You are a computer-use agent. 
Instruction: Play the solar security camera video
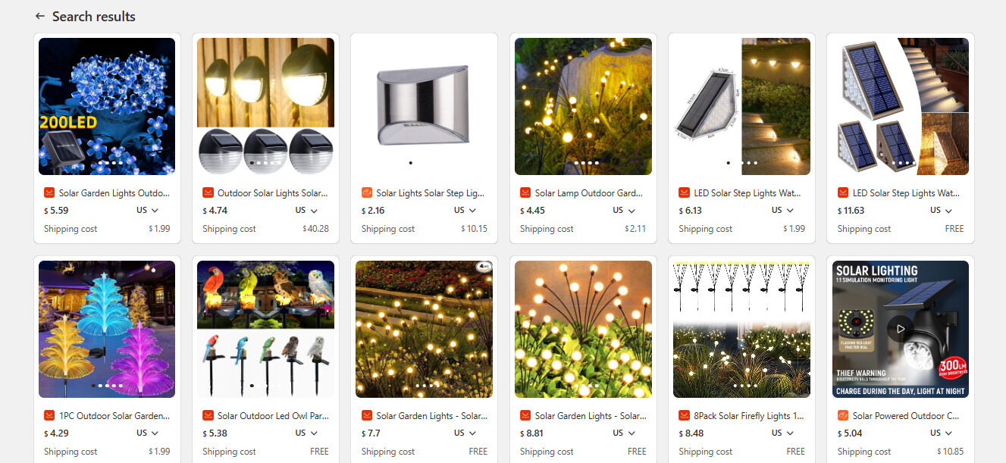tap(900, 329)
